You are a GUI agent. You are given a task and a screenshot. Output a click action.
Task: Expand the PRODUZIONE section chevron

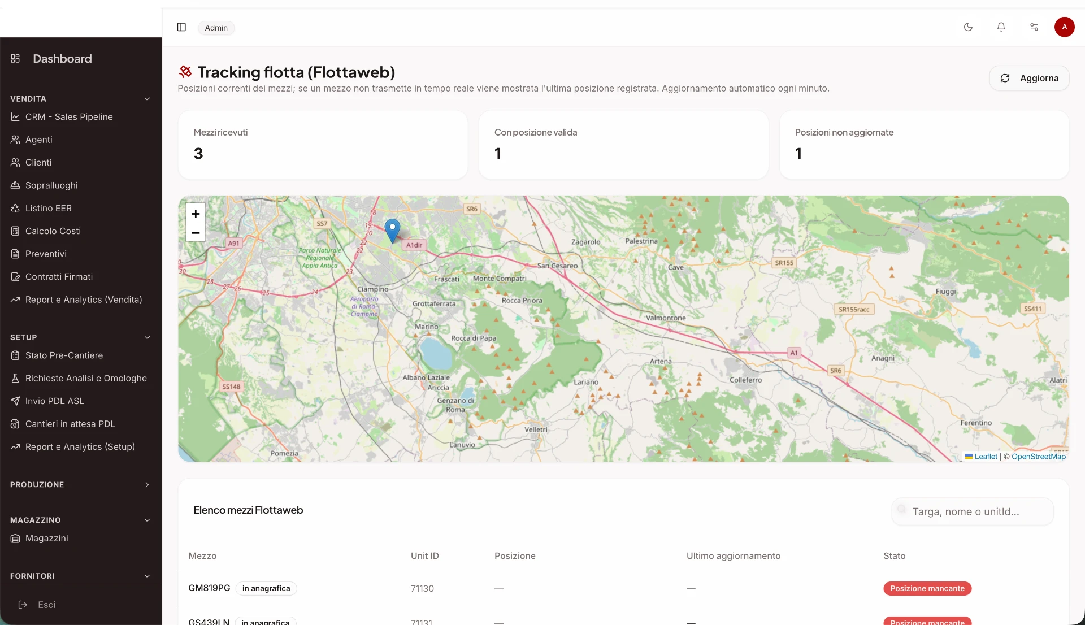[x=147, y=485]
